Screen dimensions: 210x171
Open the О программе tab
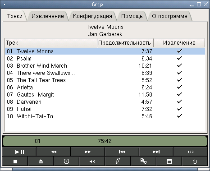pos(169,16)
